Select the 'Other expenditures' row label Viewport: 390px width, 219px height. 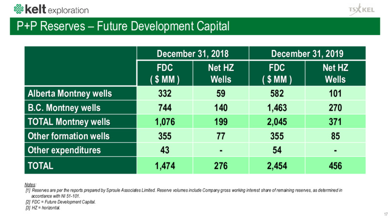click(x=64, y=150)
